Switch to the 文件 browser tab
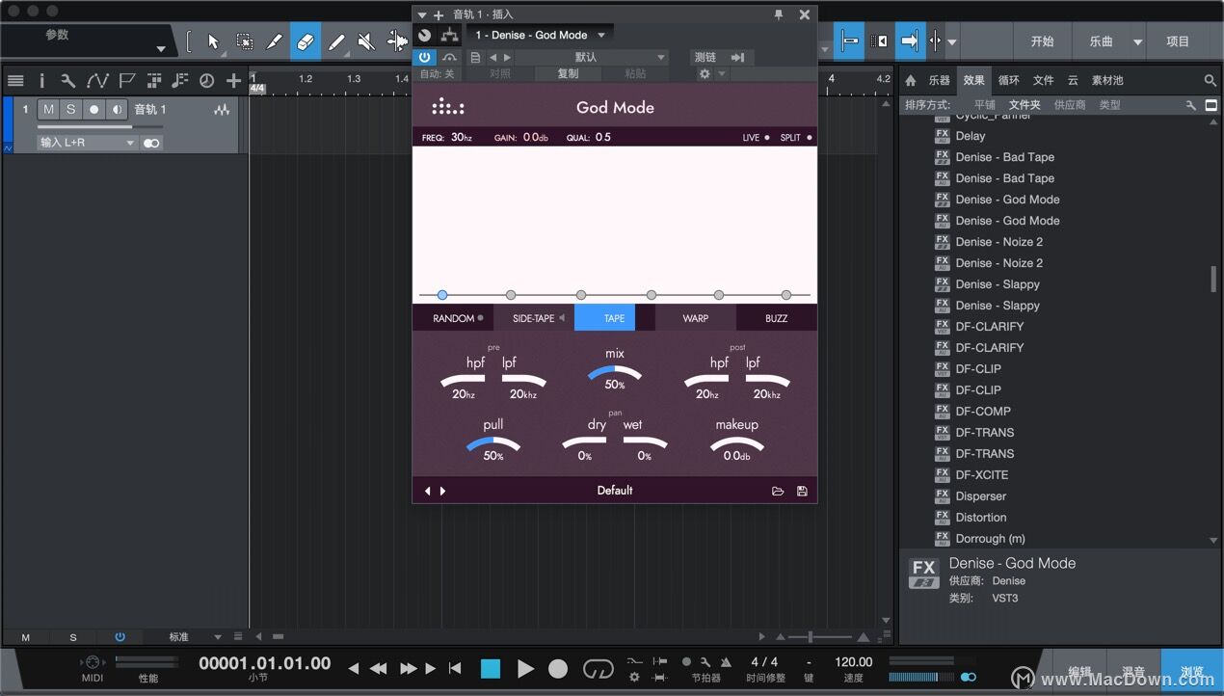This screenshot has width=1224, height=696. pyautogui.click(x=1044, y=81)
